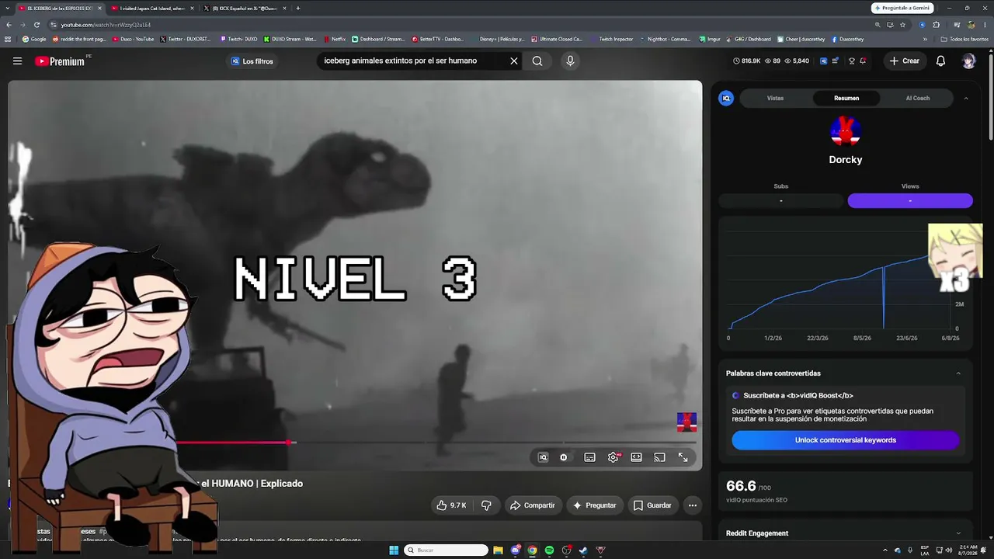Viewport: 994px width, 559px height.
Task: Bookmark this page with the star
Action: pos(902,25)
